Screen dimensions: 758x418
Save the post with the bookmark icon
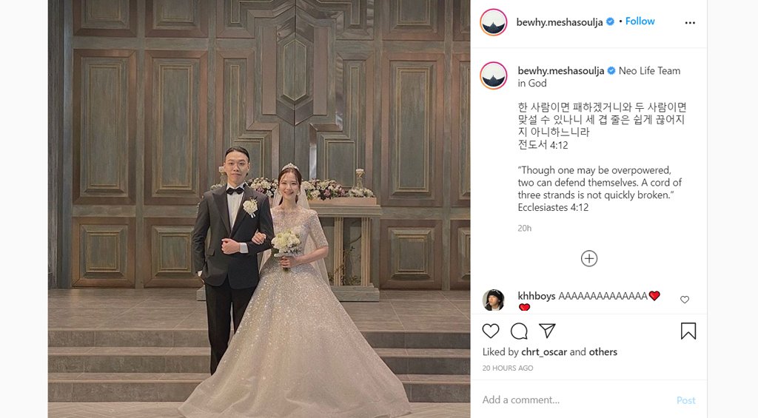[688, 331]
